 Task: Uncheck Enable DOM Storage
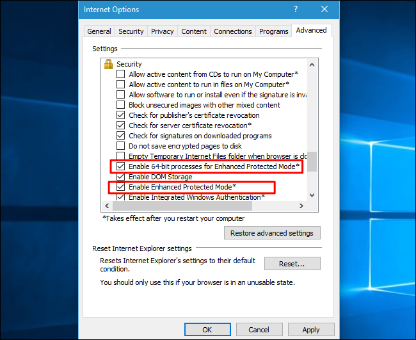[121, 177]
